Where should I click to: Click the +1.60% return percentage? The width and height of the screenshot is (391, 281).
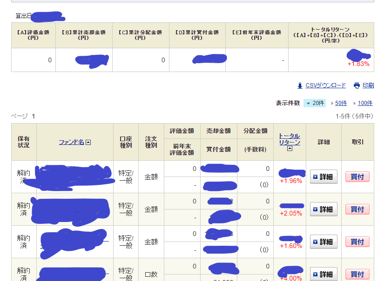coord(291,246)
